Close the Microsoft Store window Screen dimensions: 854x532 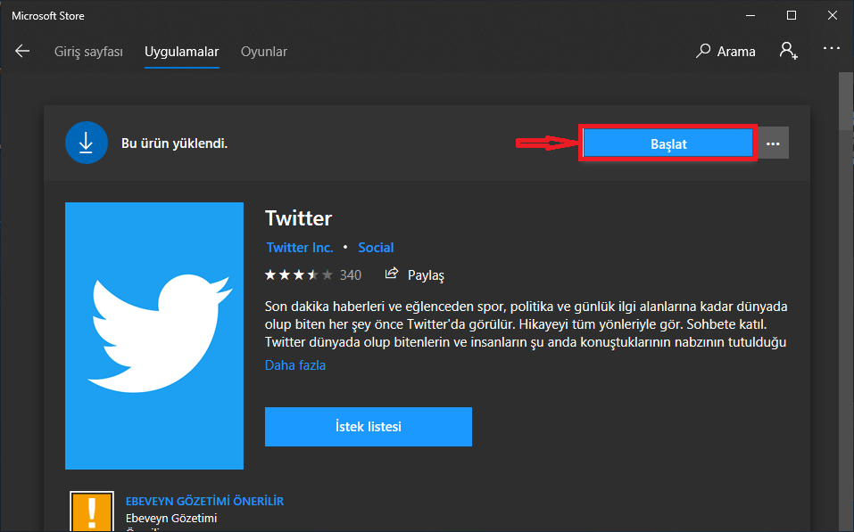point(833,15)
